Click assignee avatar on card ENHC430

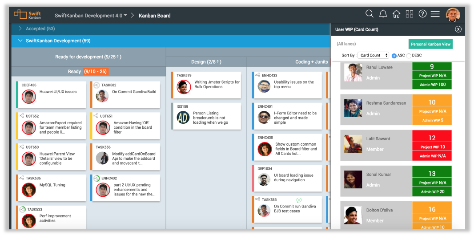click(x=265, y=149)
